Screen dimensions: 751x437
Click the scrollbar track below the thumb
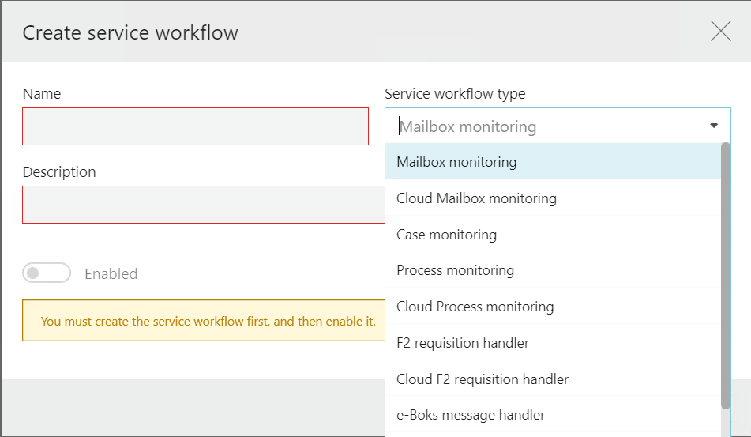[726, 423]
